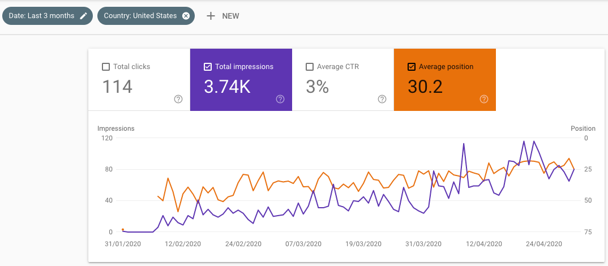Click the Position axis label
Screen dimensions: 608x266
[583, 128]
